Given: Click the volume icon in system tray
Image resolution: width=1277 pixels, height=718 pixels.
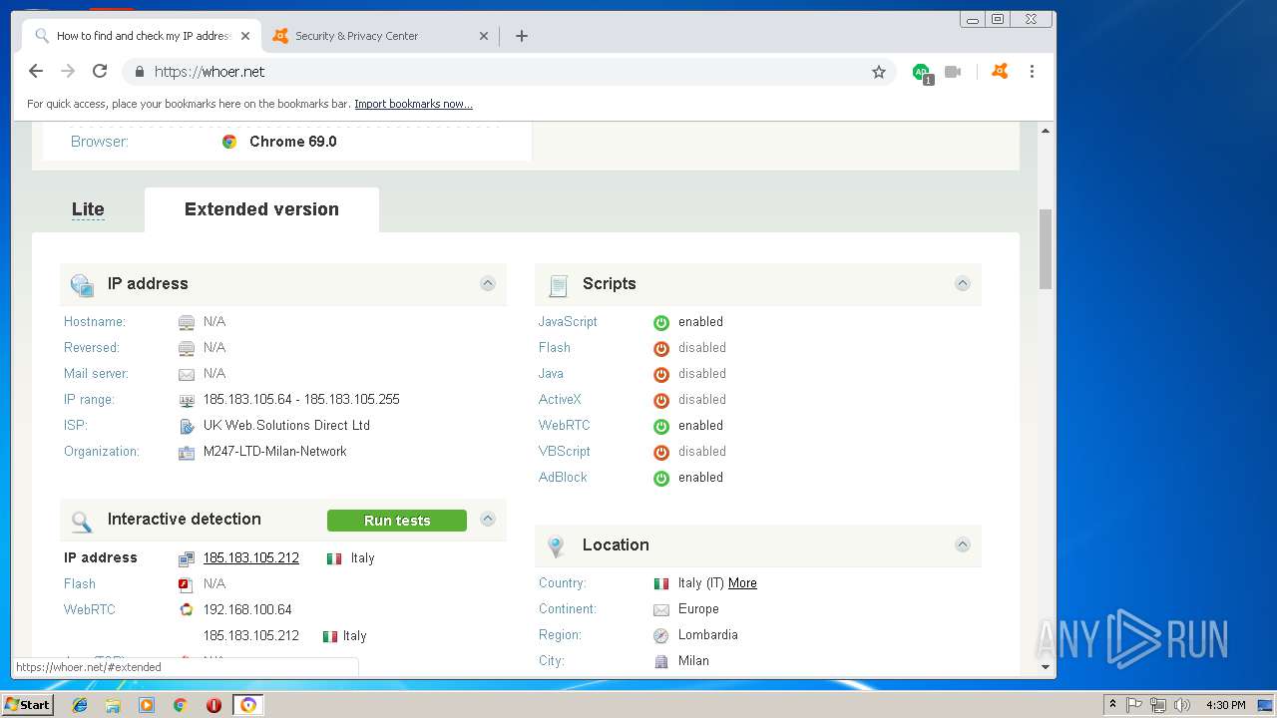Looking at the screenshot, I should [1181, 705].
